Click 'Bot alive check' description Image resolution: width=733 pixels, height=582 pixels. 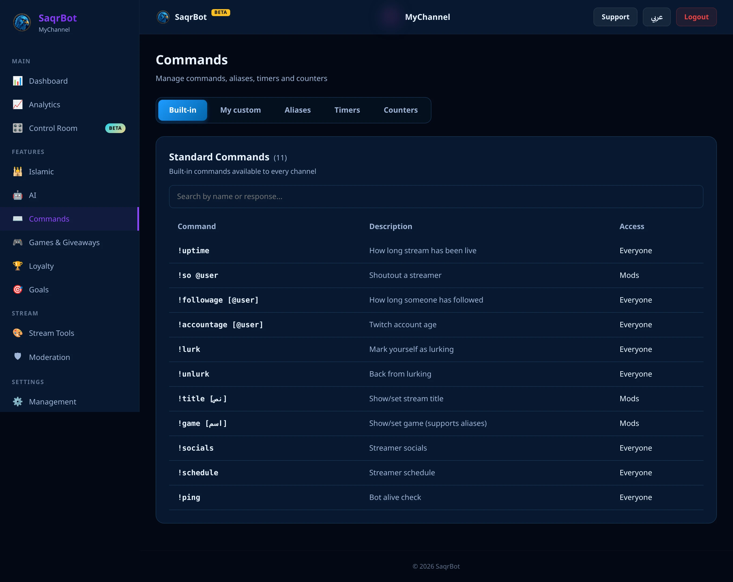[x=395, y=497]
